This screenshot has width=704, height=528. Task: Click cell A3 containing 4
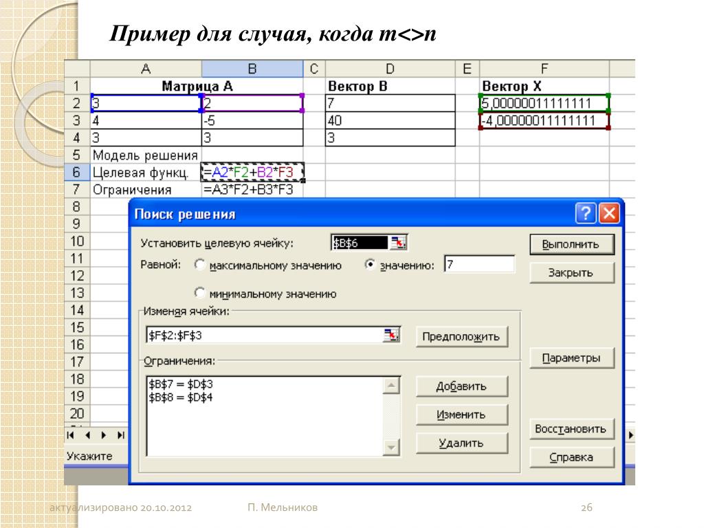[x=146, y=120]
